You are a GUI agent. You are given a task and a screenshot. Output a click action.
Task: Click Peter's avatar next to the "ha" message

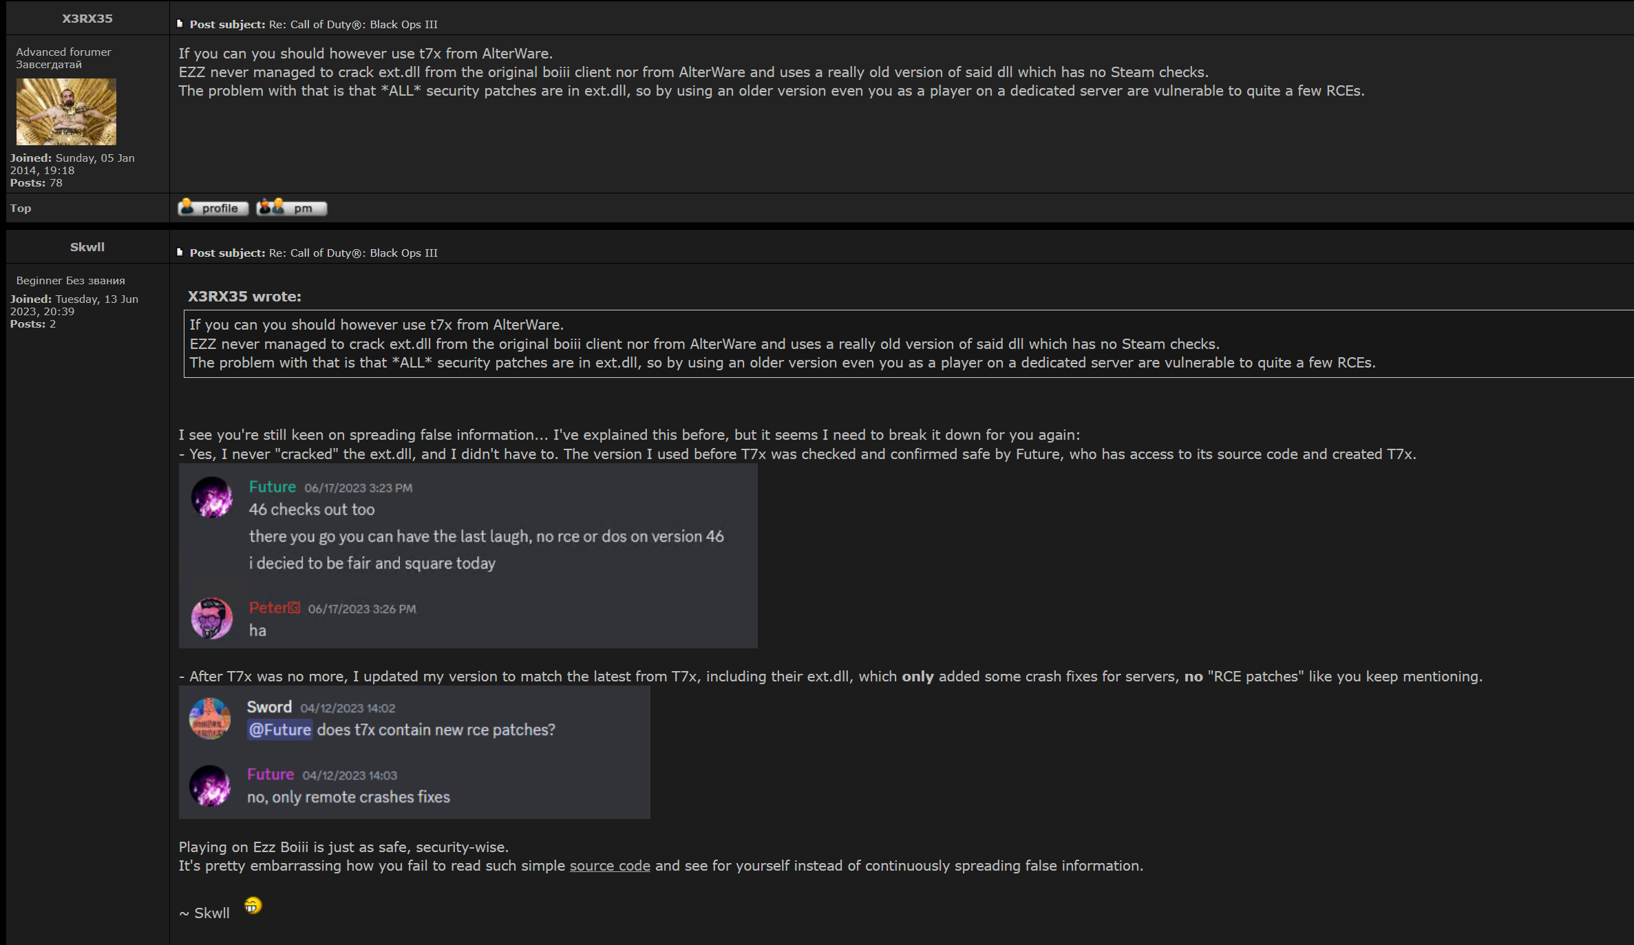[212, 618]
